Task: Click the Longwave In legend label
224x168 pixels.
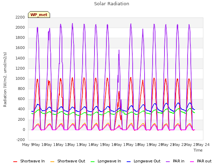Action: pyautogui.click(x=109, y=161)
